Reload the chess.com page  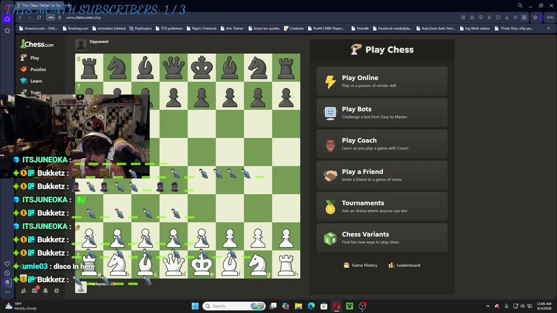(39, 17)
